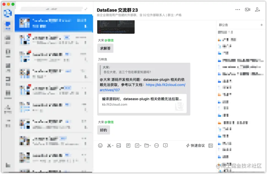The width and height of the screenshot is (267, 174).
Task: Click the search field above the chat list
Action: 52,9
